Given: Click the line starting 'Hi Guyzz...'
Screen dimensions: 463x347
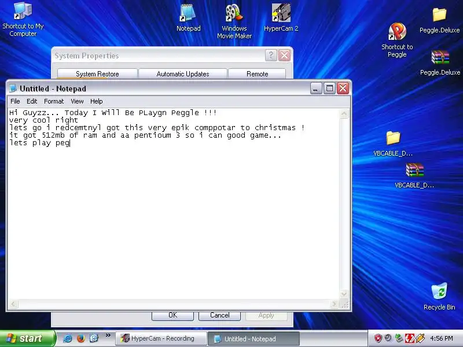Looking at the screenshot, I should (113, 113).
